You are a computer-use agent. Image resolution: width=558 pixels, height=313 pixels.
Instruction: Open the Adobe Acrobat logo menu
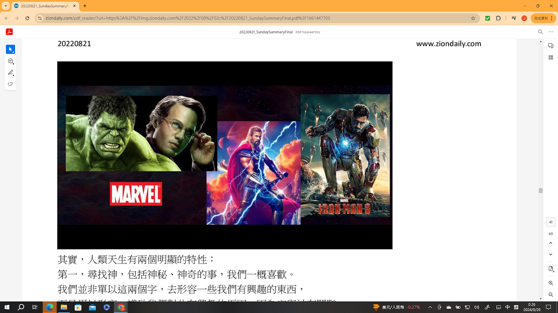coord(9,32)
